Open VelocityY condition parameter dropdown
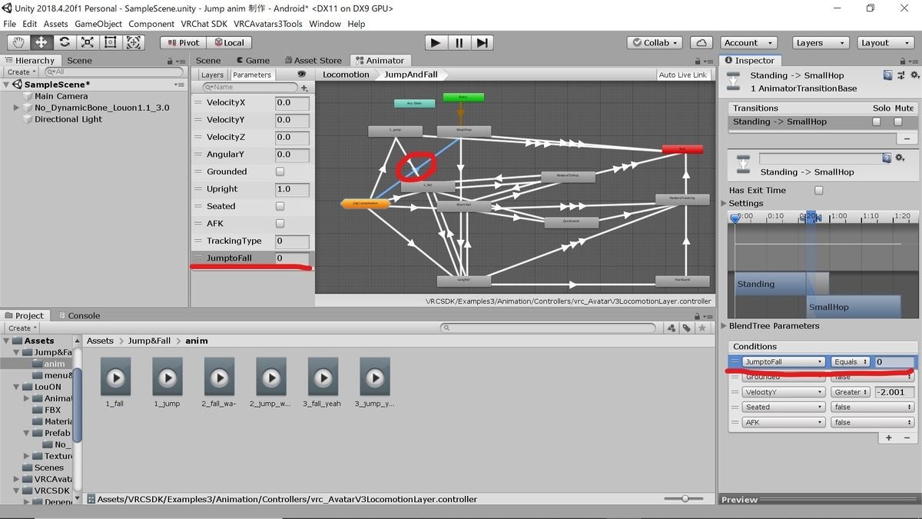This screenshot has height=519, width=922. tap(783, 392)
